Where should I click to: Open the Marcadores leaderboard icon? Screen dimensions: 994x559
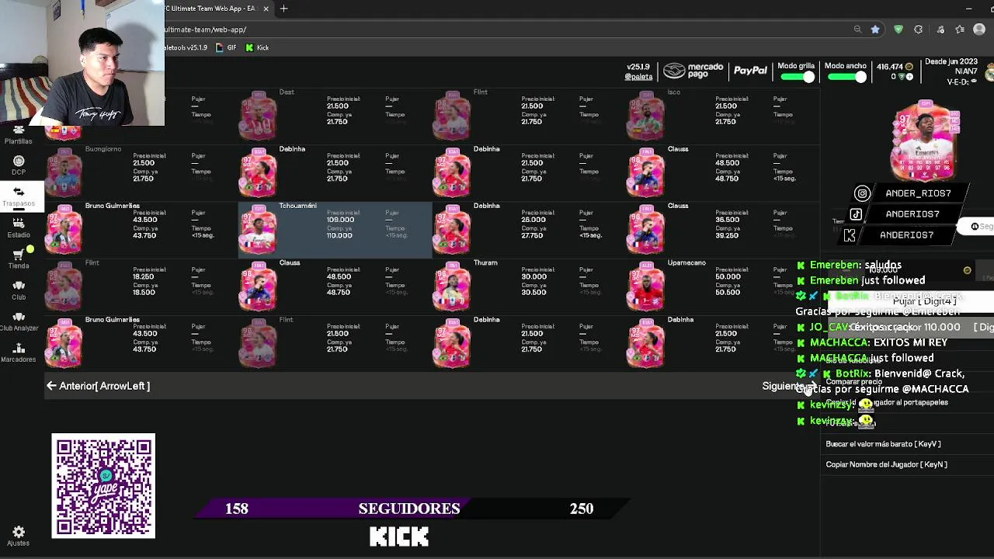click(19, 347)
